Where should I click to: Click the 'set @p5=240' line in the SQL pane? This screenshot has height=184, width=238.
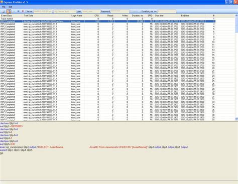tap(8, 144)
